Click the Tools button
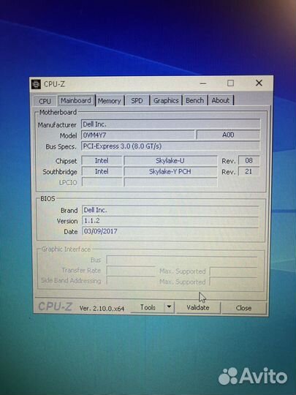The width and height of the screenshot is (296, 395). click(148, 307)
